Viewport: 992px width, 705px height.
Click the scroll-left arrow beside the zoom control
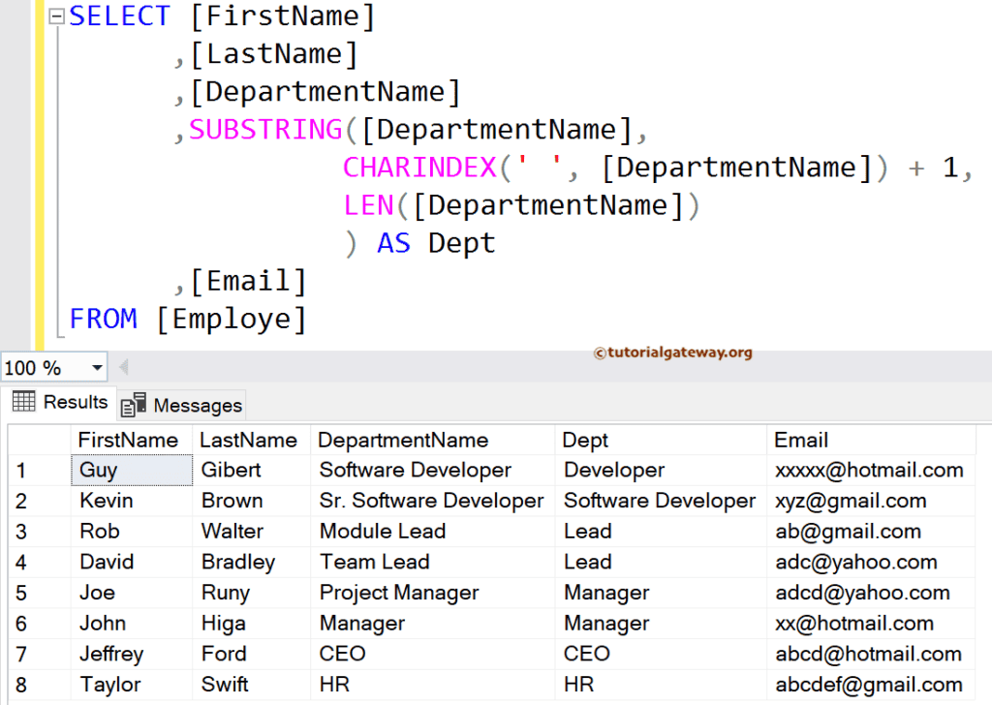coord(122,367)
